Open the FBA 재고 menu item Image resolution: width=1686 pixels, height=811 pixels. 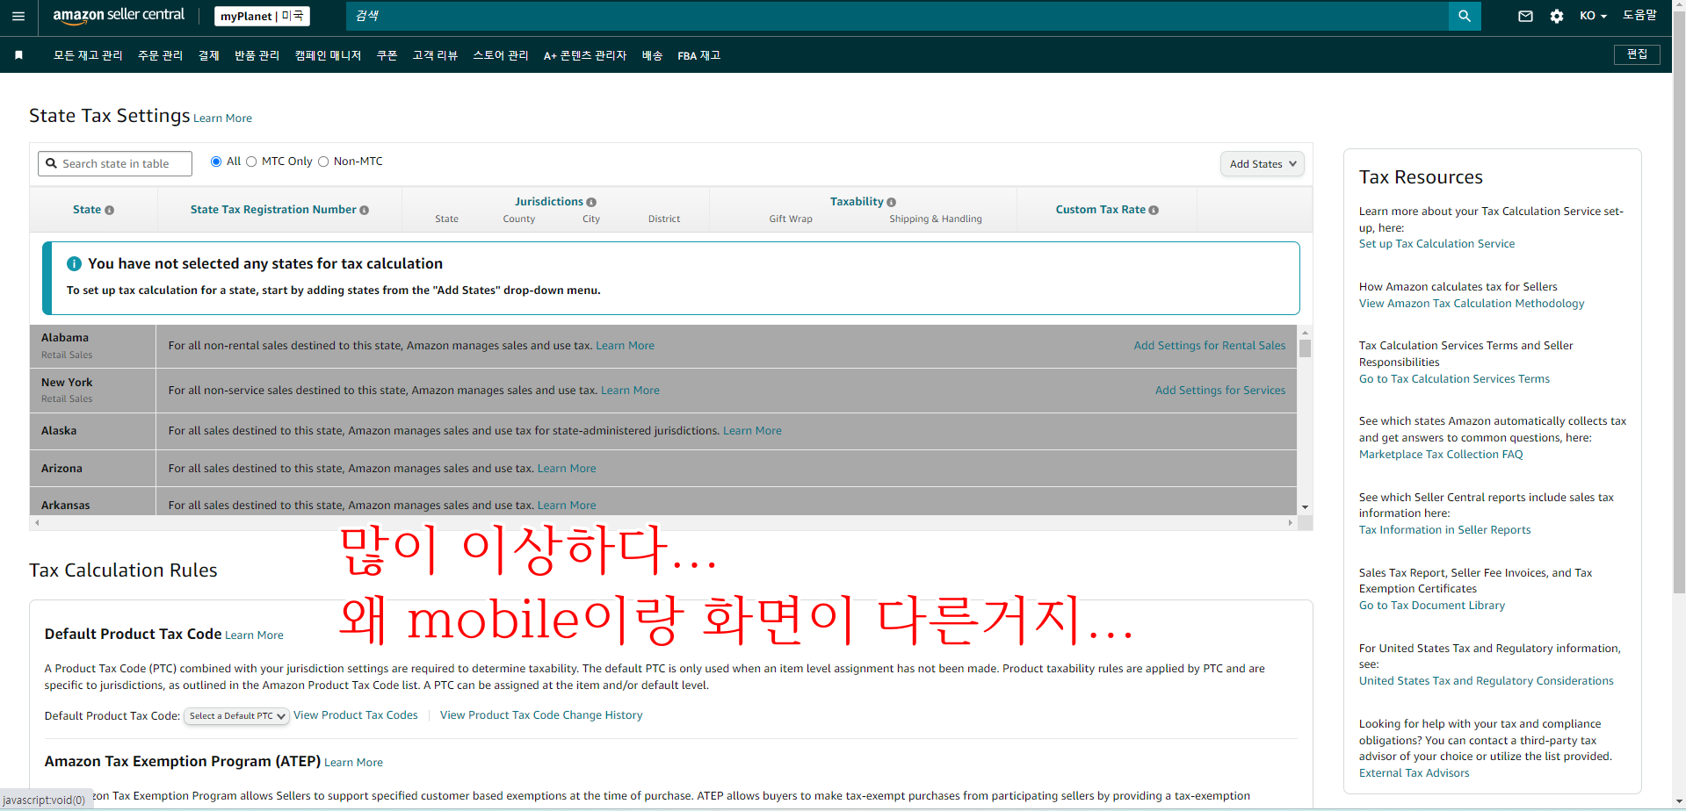point(698,55)
